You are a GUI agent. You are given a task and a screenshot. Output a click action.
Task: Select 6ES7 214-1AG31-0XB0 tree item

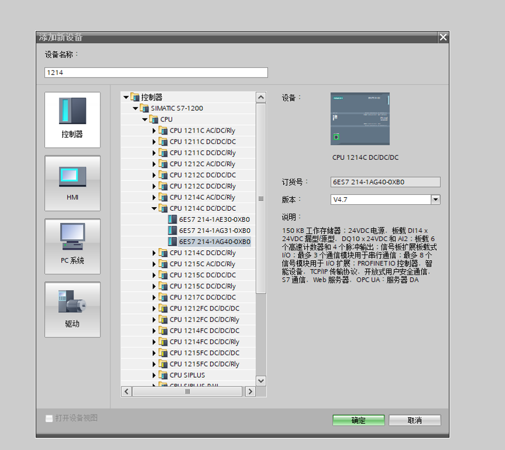[x=214, y=231]
